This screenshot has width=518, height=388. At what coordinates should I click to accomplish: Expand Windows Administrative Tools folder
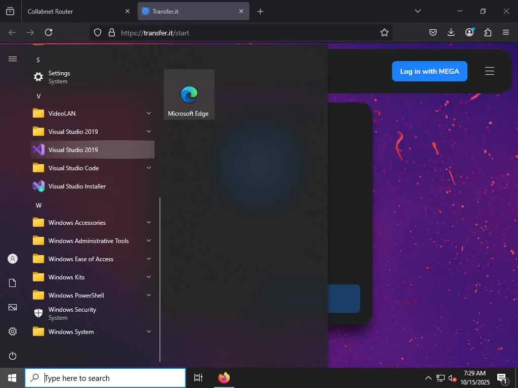(93, 241)
